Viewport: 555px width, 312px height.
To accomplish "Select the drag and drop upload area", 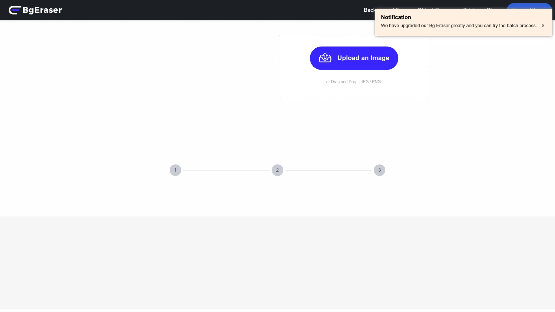I will pos(354,66).
